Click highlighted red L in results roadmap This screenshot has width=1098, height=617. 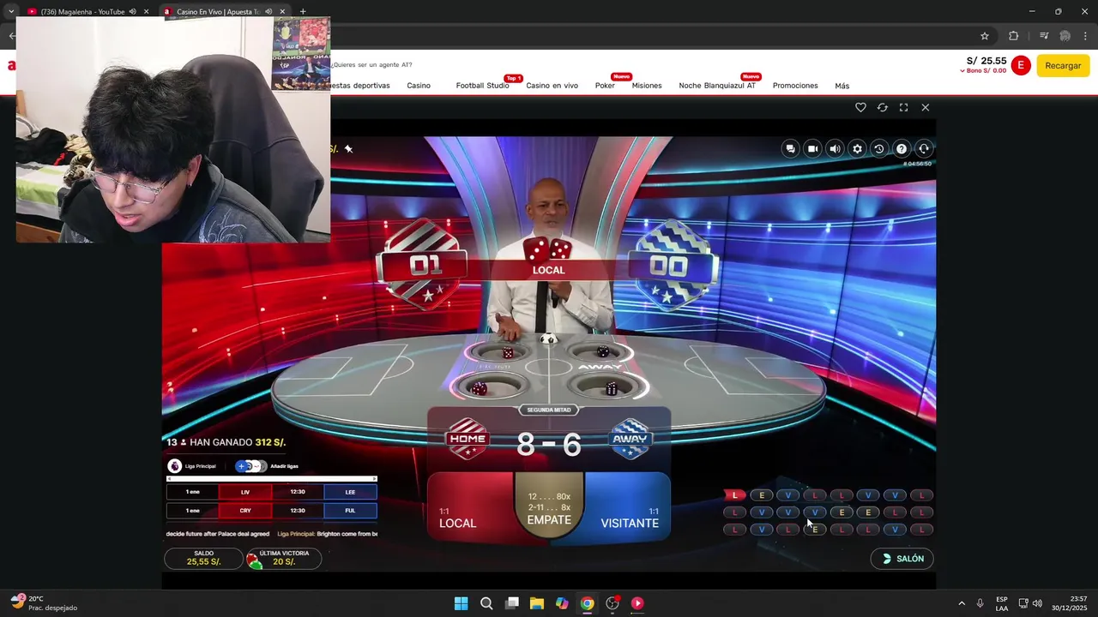(734, 495)
